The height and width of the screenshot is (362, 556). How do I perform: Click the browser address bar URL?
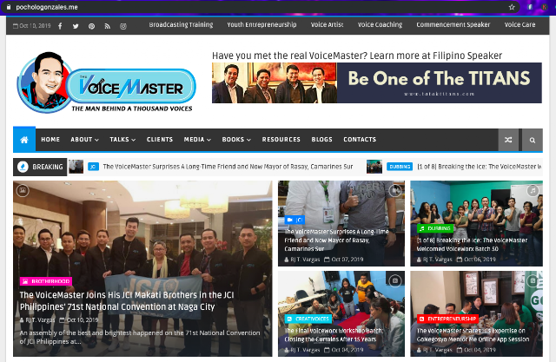[47, 7]
